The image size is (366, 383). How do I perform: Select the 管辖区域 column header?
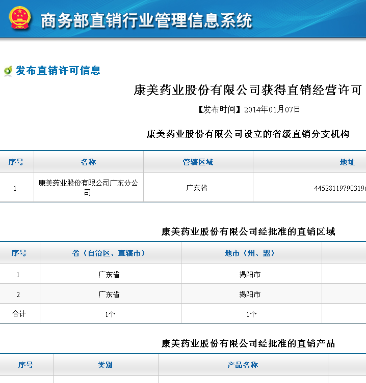(x=198, y=162)
